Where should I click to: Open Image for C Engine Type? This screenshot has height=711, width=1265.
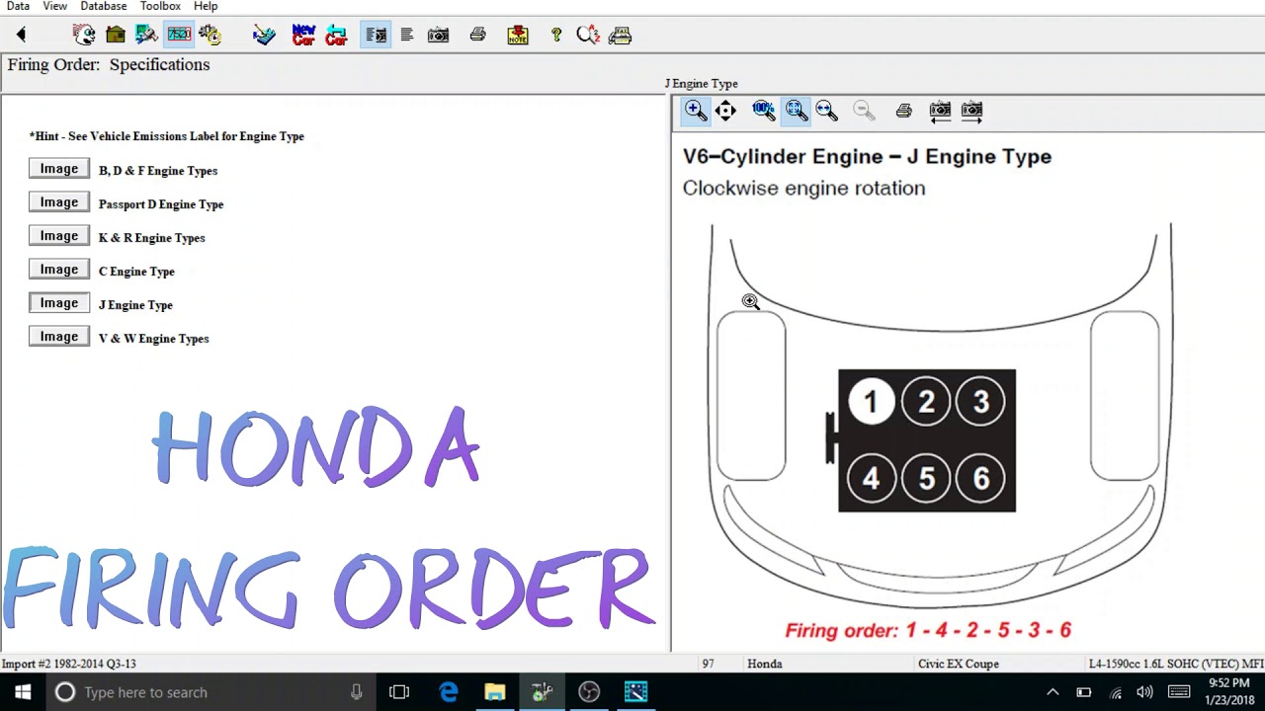point(59,270)
